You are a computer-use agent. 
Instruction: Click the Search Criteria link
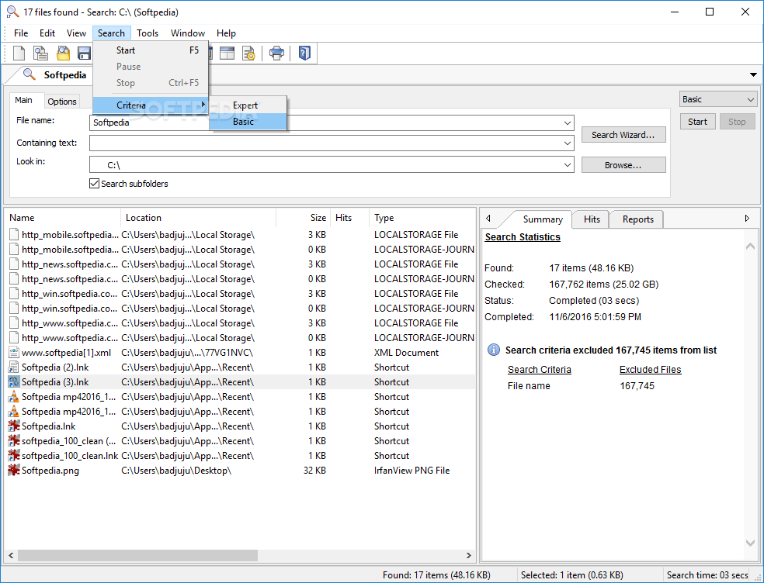tap(539, 369)
